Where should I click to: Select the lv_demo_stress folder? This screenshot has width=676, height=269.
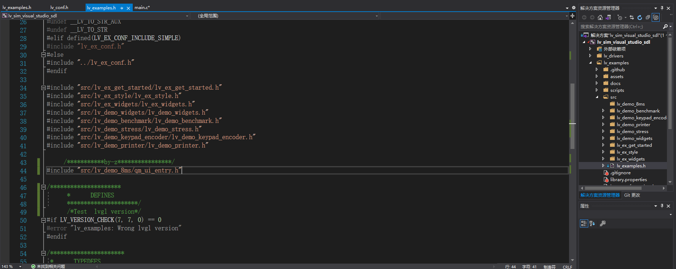[x=632, y=131]
